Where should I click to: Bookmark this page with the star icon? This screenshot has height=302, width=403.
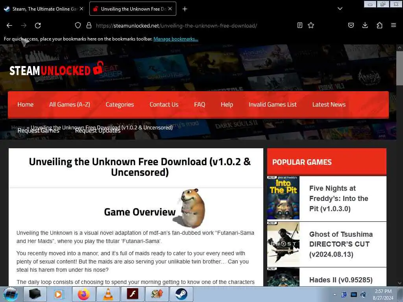(311, 25)
